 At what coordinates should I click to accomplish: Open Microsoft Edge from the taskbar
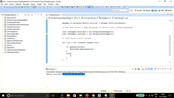point(62,96)
